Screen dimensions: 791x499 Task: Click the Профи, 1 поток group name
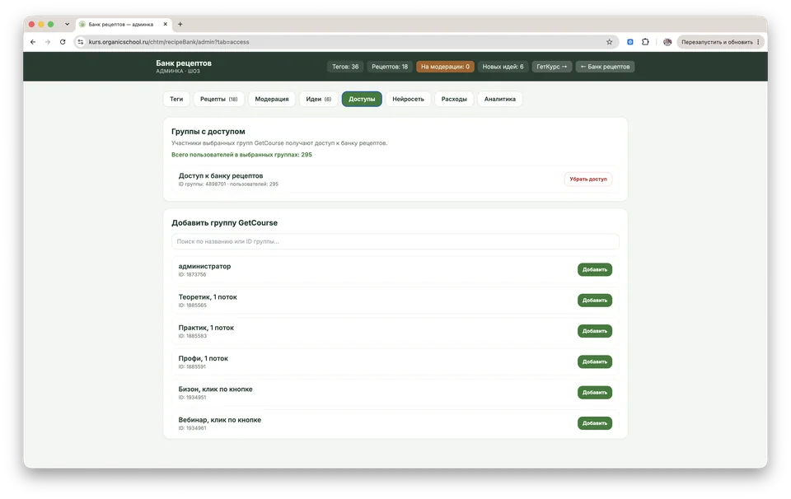point(203,358)
